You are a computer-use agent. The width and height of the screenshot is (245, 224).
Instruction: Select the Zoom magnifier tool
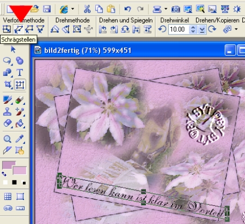(8, 139)
